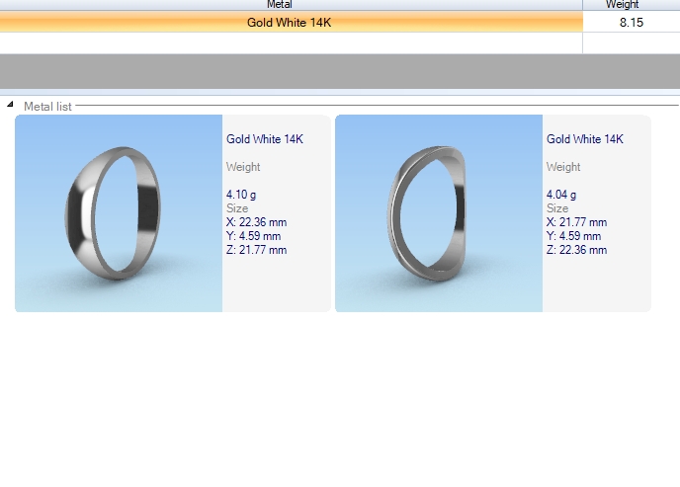Click X: 21.77 mm in right card
Screen dimensions: 680x487
pos(577,222)
